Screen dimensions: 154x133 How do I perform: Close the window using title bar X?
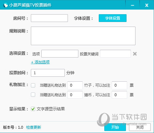tap(147, 5)
